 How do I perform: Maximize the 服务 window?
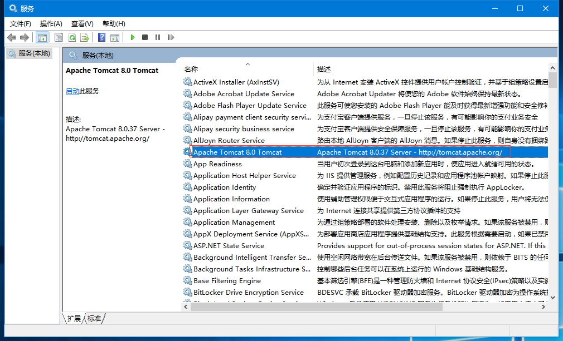point(520,8)
